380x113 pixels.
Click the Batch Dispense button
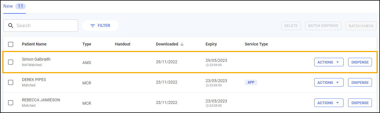[323, 26]
